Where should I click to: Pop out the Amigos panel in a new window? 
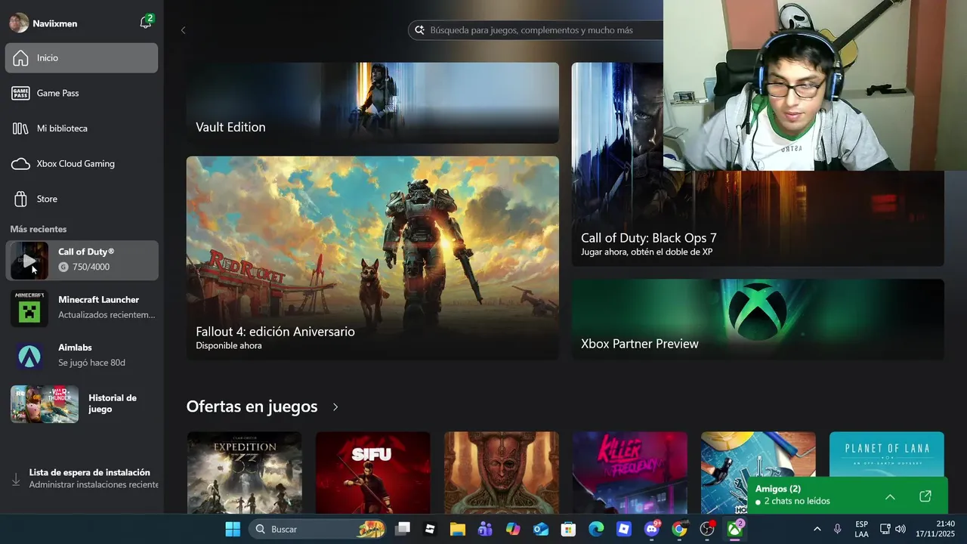point(925,496)
